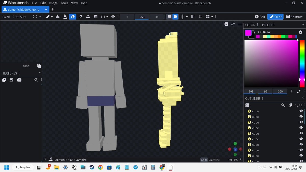The image size is (306, 172).
Task: Open the Edit menu
Action: (43, 3)
